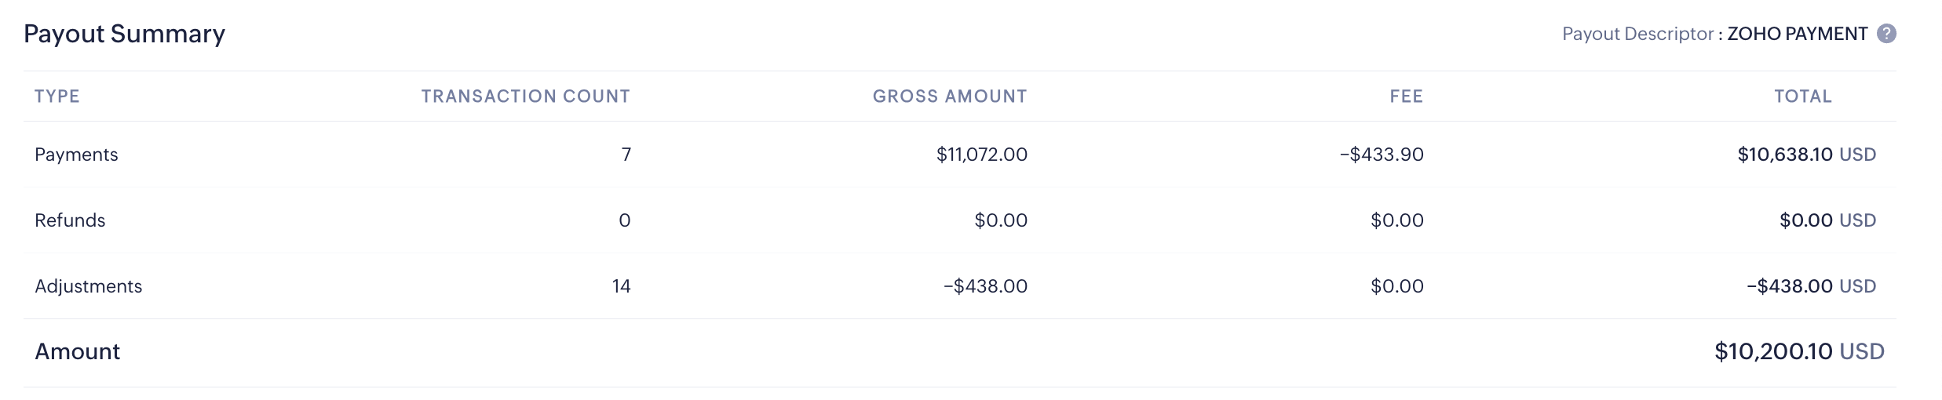Click the Adjustments total -$438.00 USD
1942x400 pixels.
[x=1811, y=286]
